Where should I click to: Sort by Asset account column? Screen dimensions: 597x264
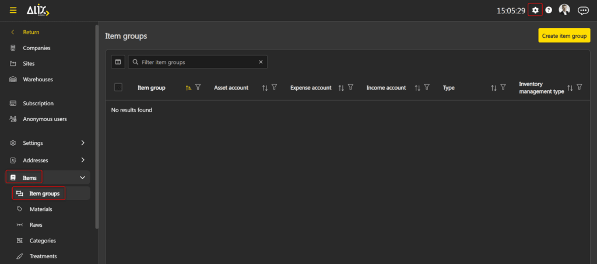[x=265, y=88]
